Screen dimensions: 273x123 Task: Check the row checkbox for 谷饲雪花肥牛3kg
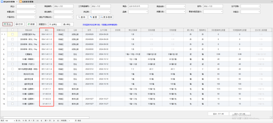click(x=12, y=34)
